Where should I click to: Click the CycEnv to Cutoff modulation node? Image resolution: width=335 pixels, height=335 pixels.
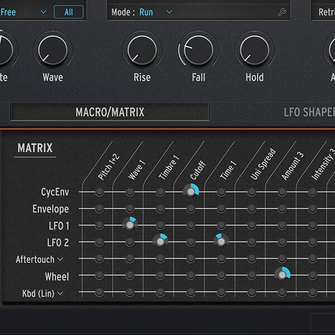(191, 192)
